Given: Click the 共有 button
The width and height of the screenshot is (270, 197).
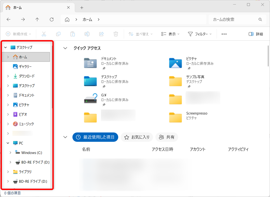Looking at the screenshot, I should pyautogui.click(x=167, y=137).
